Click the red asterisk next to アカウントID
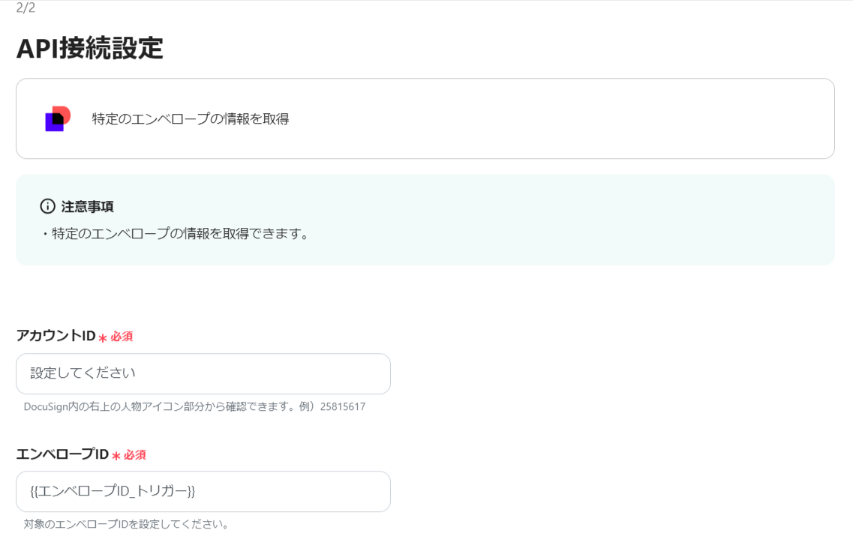Image resolution: width=853 pixels, height=551 pixels. (x=102, y=337)
